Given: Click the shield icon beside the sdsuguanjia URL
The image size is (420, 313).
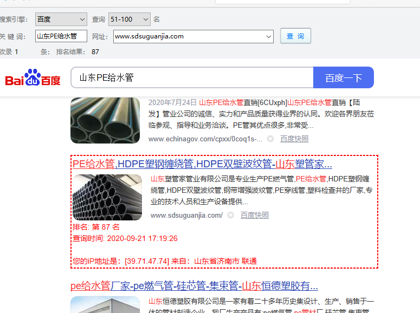Looking at the screenshot, I should (x=231, y=215).
